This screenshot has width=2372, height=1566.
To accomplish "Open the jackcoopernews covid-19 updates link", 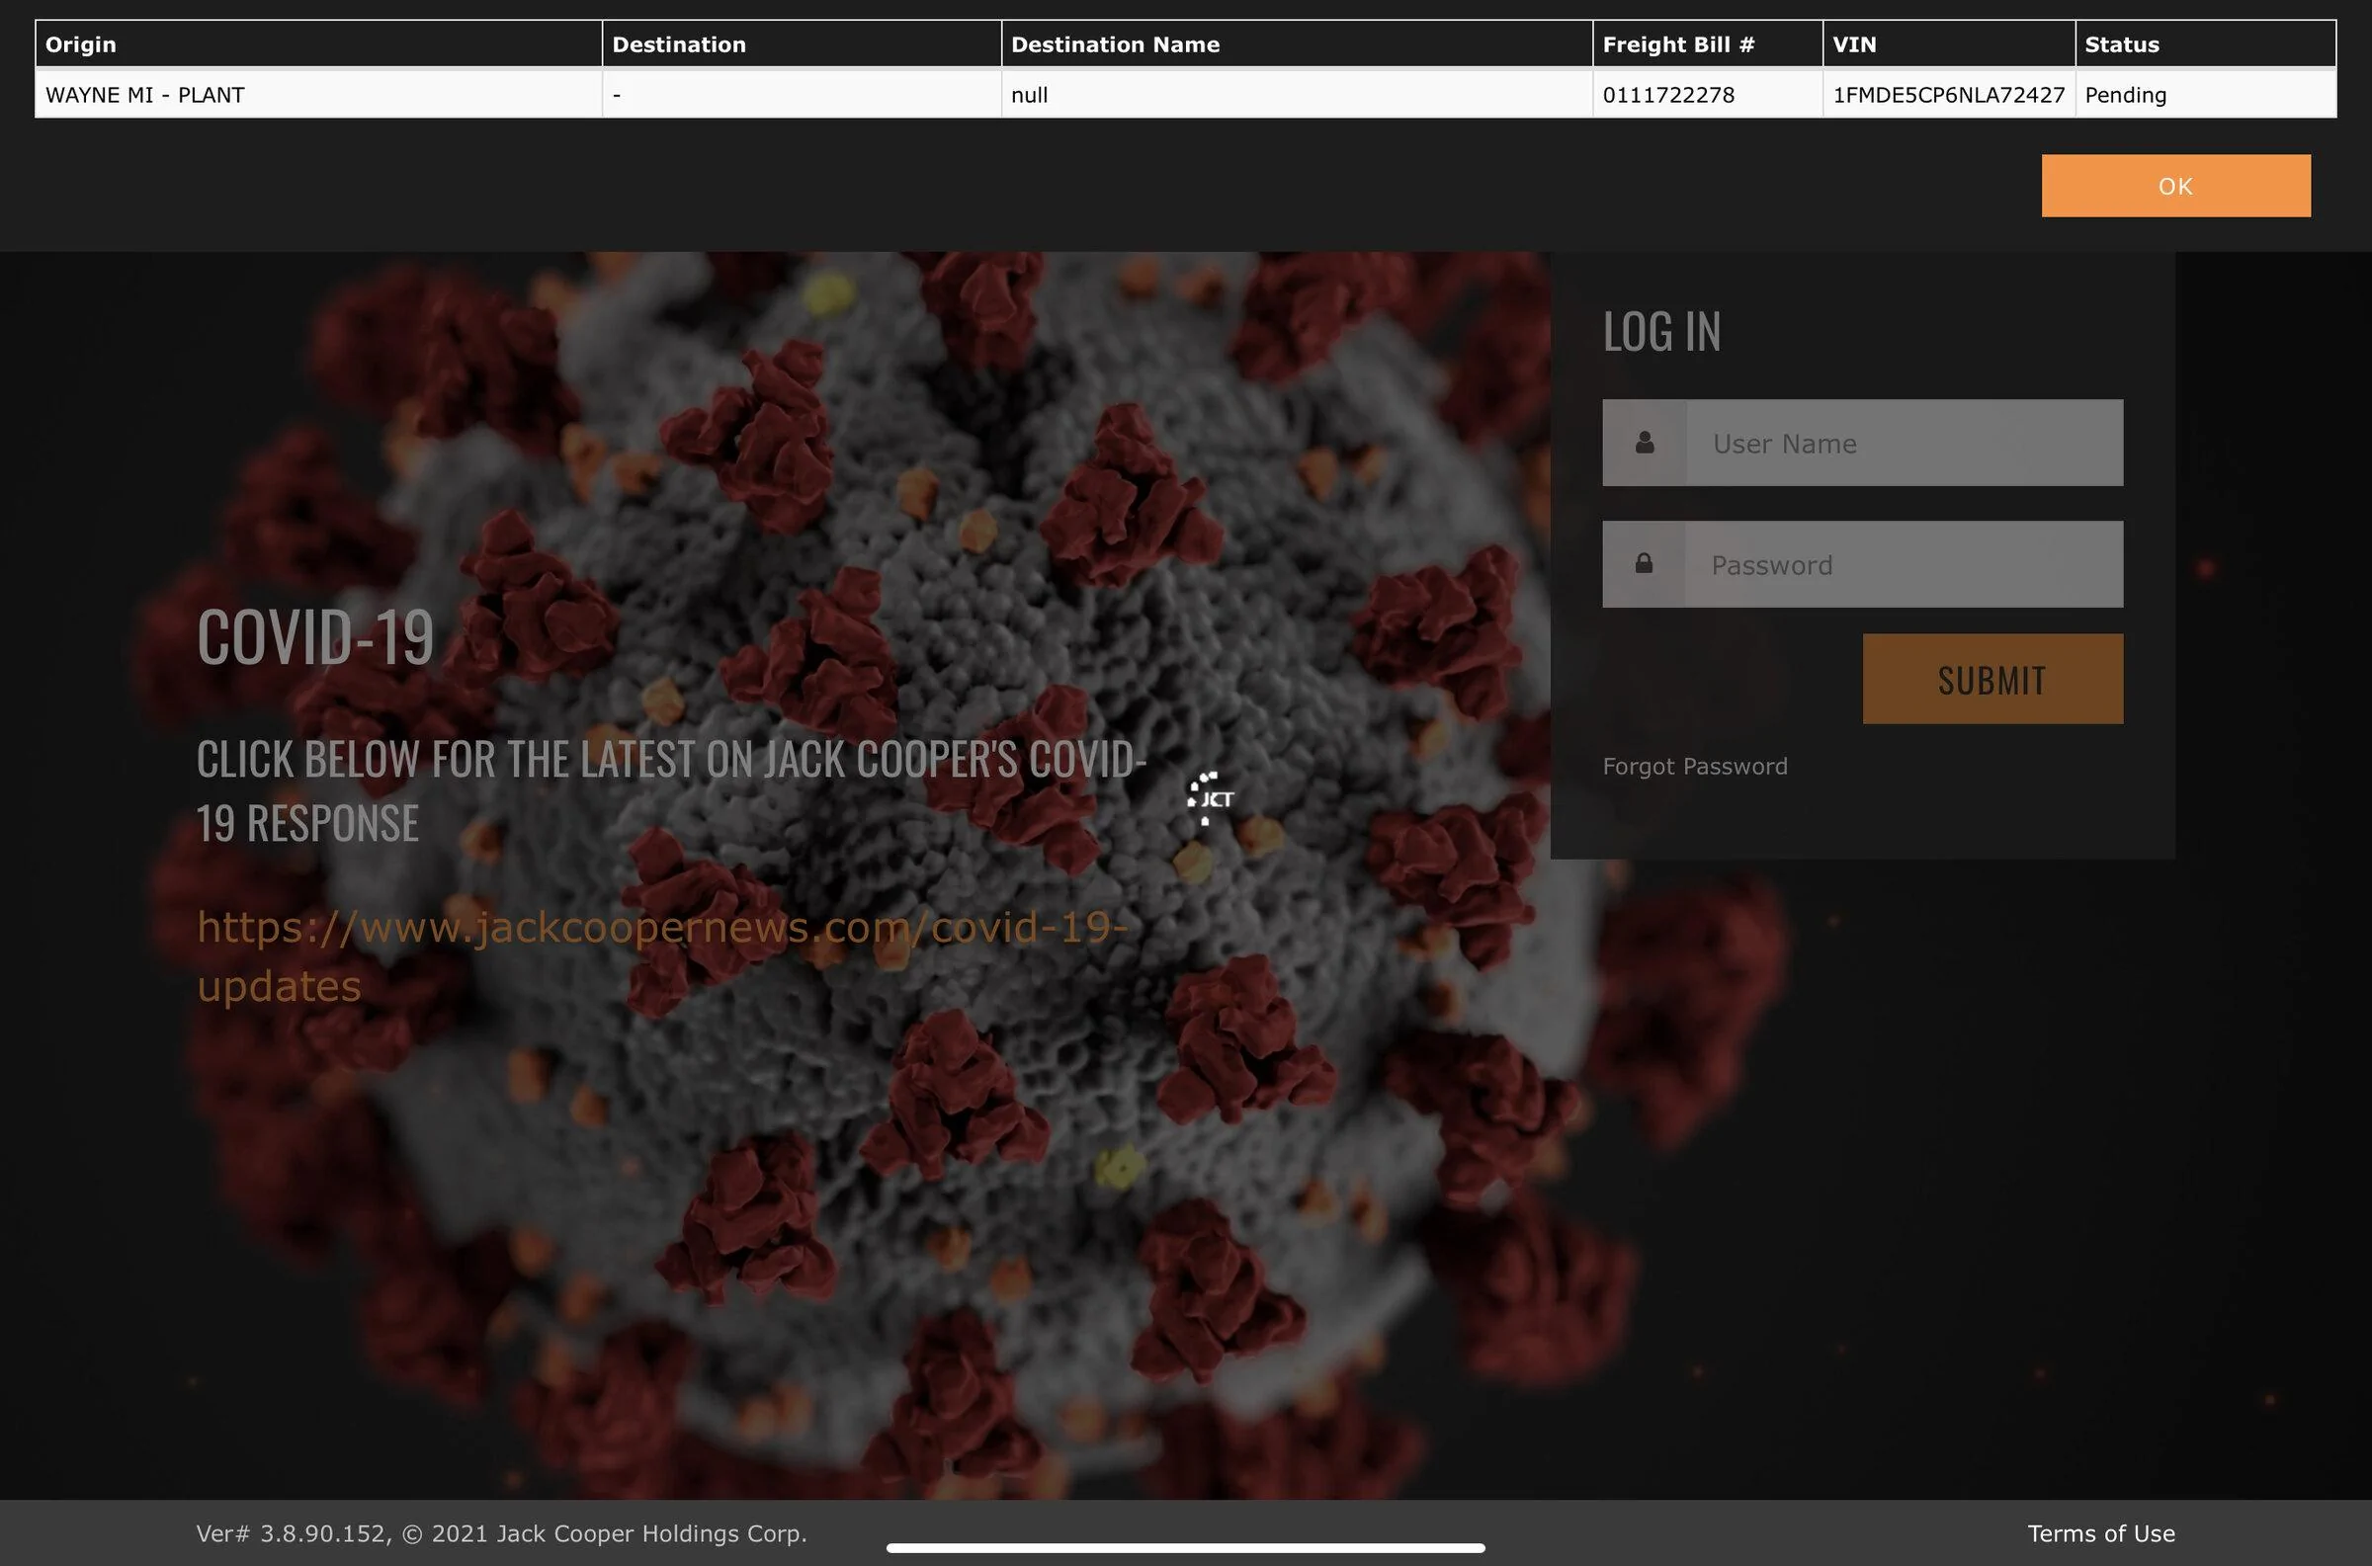I will pyautogui.click(x=662, y=955).
